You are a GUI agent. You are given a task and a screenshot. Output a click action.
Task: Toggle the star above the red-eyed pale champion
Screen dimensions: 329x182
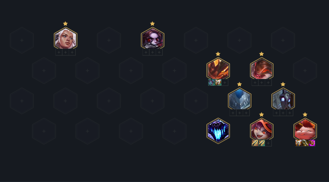tap(153, 23)
